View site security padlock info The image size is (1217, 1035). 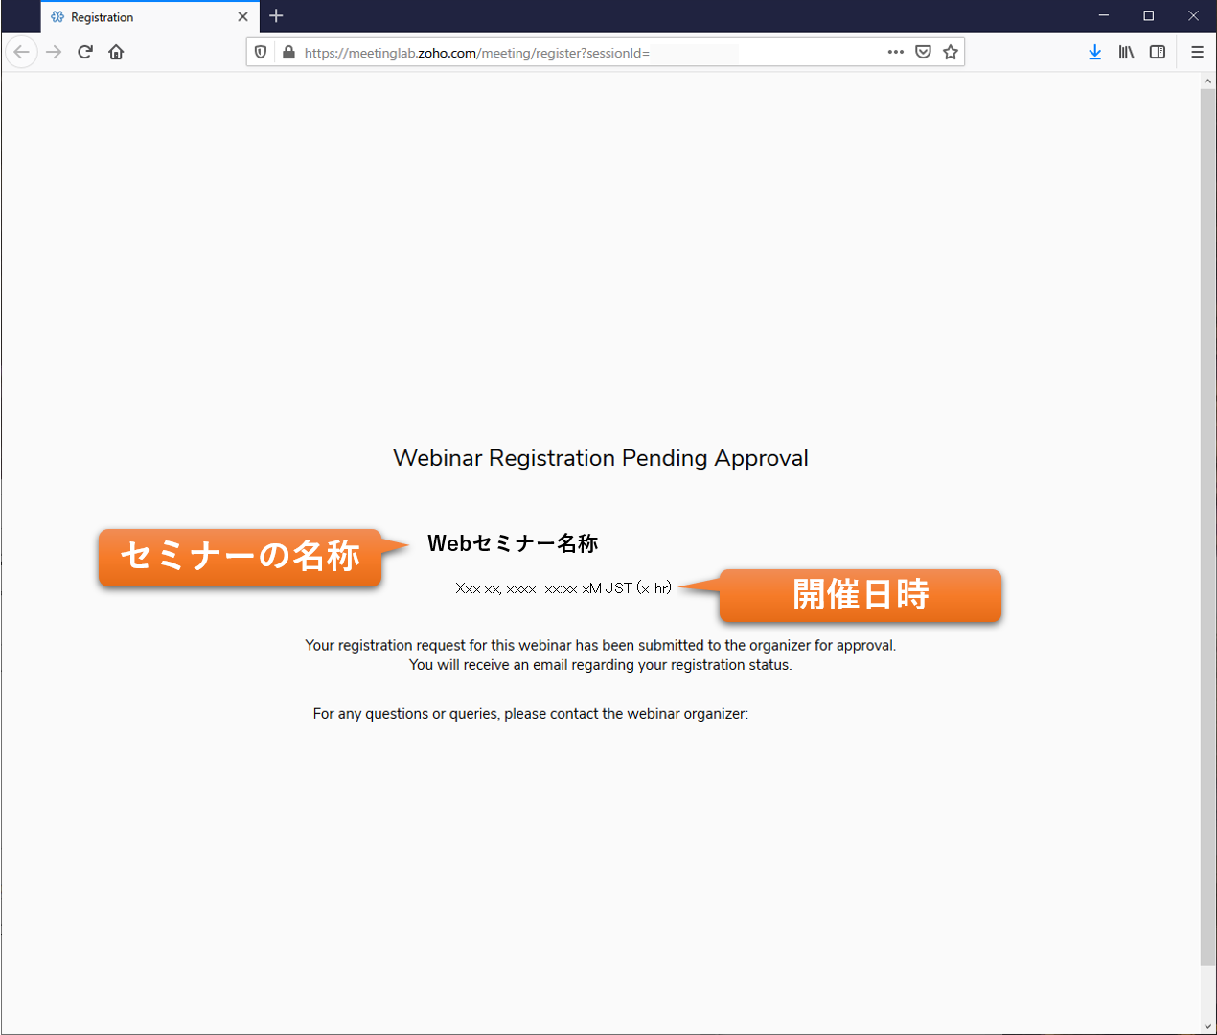coord(288,52)
